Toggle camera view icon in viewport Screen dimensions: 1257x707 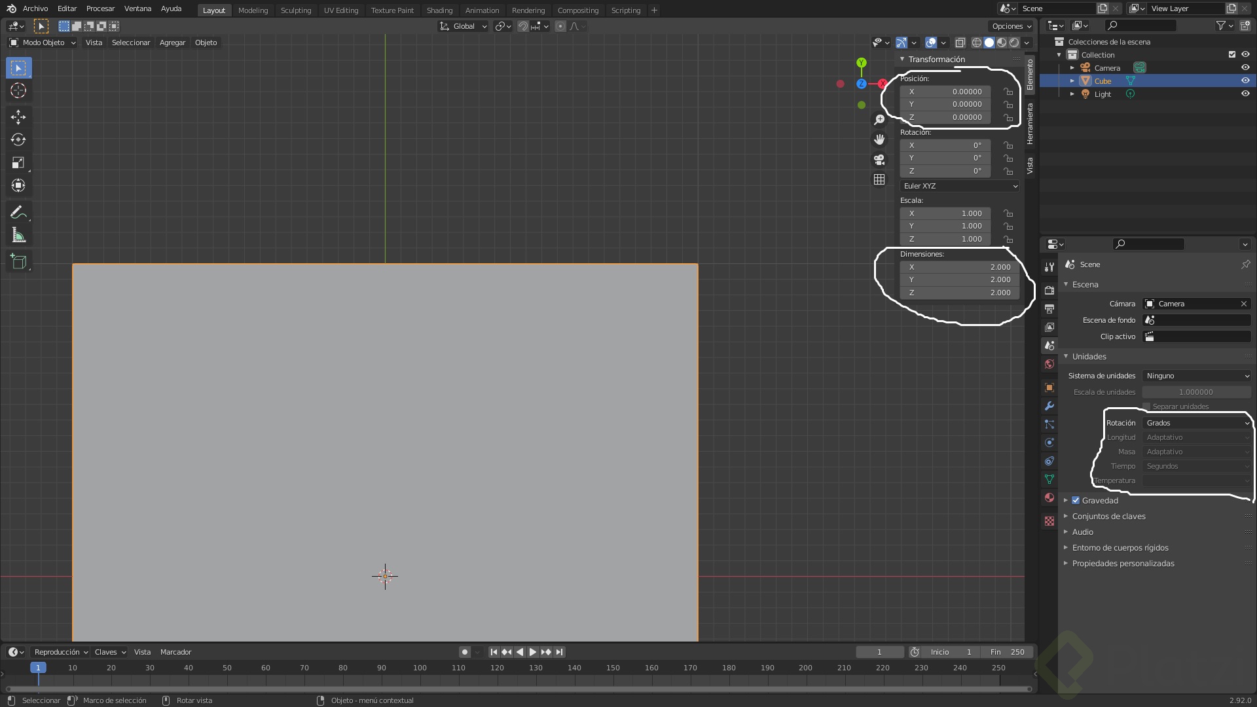(x=879, y=160)
